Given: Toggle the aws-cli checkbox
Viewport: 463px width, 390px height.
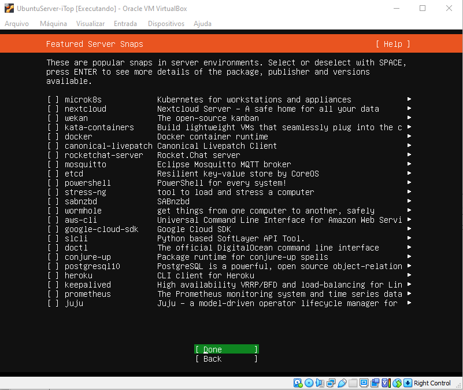Looking at the screenshot, I should click(x=53, y=220).
